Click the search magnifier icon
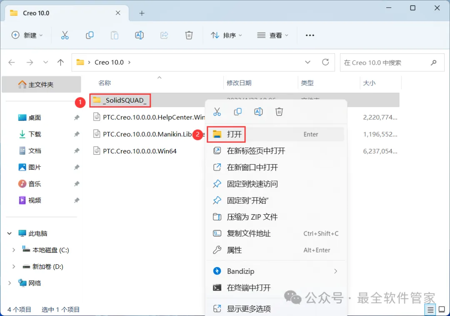The width and height of the screenshot is (450, 316). pyautogui.click(x=434, y=63)
